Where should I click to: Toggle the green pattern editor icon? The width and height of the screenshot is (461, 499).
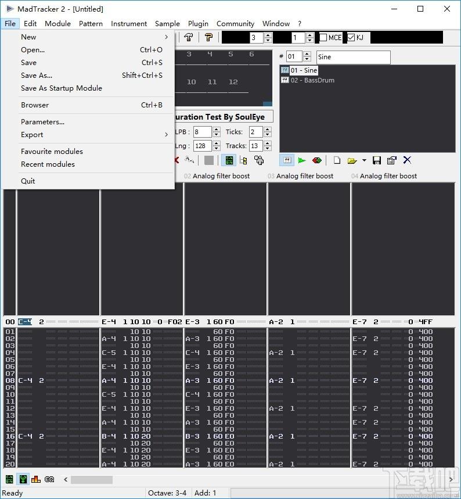point(229,160)
